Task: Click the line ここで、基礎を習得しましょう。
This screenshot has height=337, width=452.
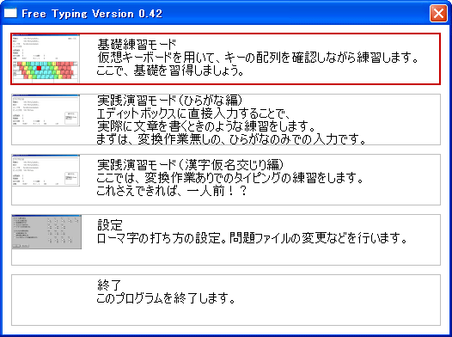Action: [171, 70]
